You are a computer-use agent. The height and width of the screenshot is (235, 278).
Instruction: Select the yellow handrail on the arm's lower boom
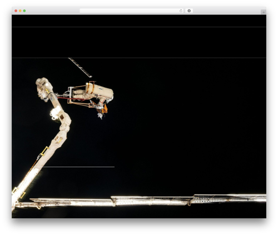[x=44, y=151]
